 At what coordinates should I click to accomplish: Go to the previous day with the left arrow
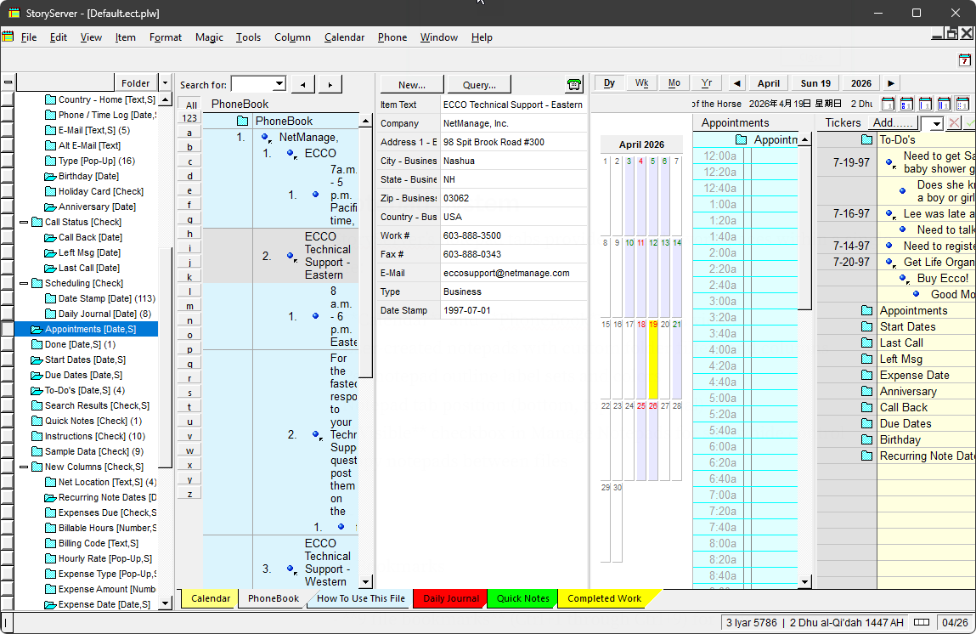click(737, 82)
